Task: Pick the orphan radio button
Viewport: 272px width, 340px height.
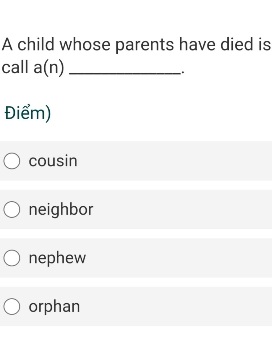Action: [12, 306]
